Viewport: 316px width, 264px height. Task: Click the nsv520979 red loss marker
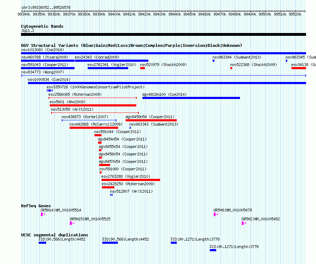pos(142,68)
